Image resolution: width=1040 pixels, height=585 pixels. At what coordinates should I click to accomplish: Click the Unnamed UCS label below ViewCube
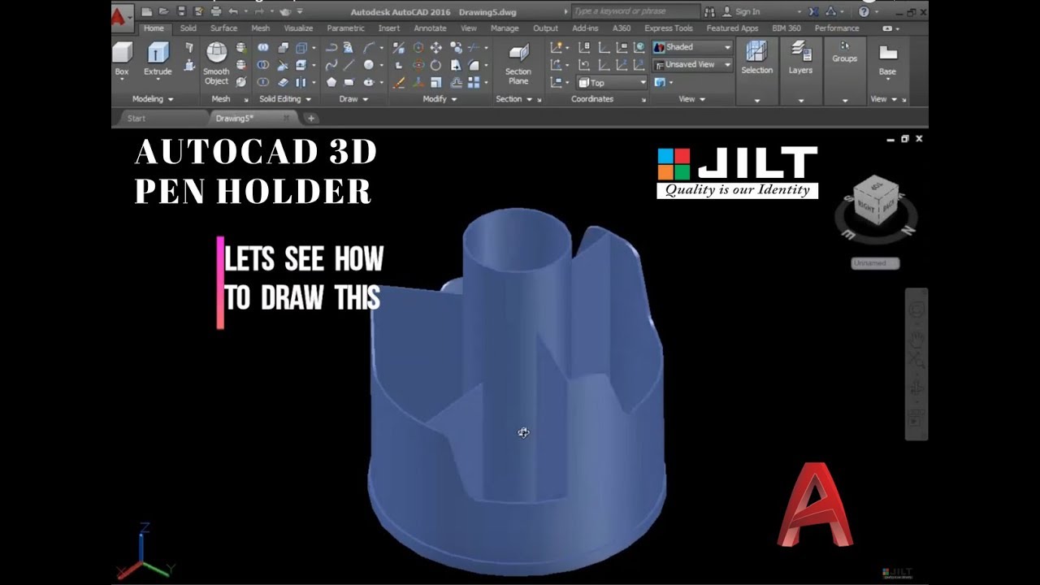[875, 263]
